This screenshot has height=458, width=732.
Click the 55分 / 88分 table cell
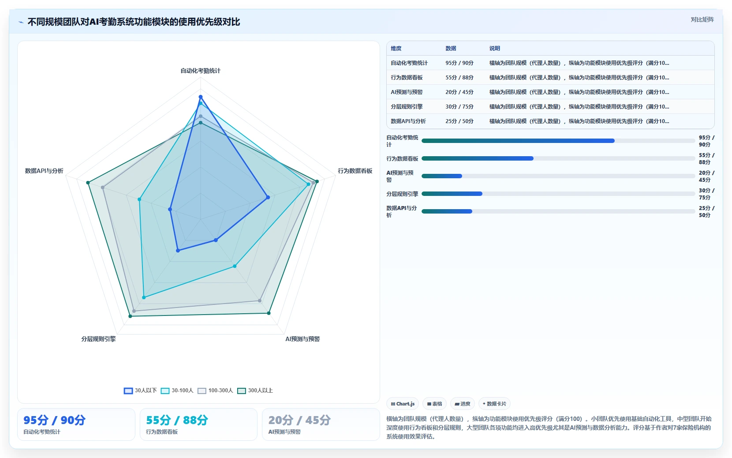[459, 78]
